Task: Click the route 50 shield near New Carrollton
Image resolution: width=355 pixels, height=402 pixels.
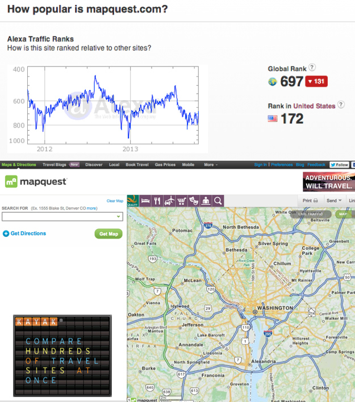Action: pos(347,277)
